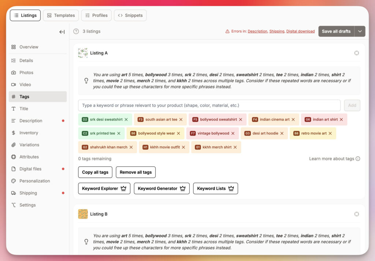
Task: Remove the 'vintage bollywood' tag
Action: point(233,133)
